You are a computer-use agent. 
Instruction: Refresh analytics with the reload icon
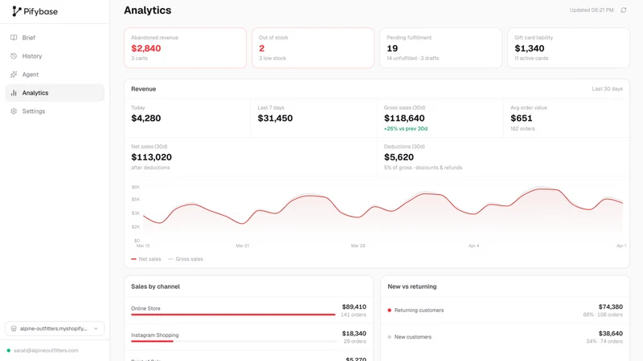[624, 10]
